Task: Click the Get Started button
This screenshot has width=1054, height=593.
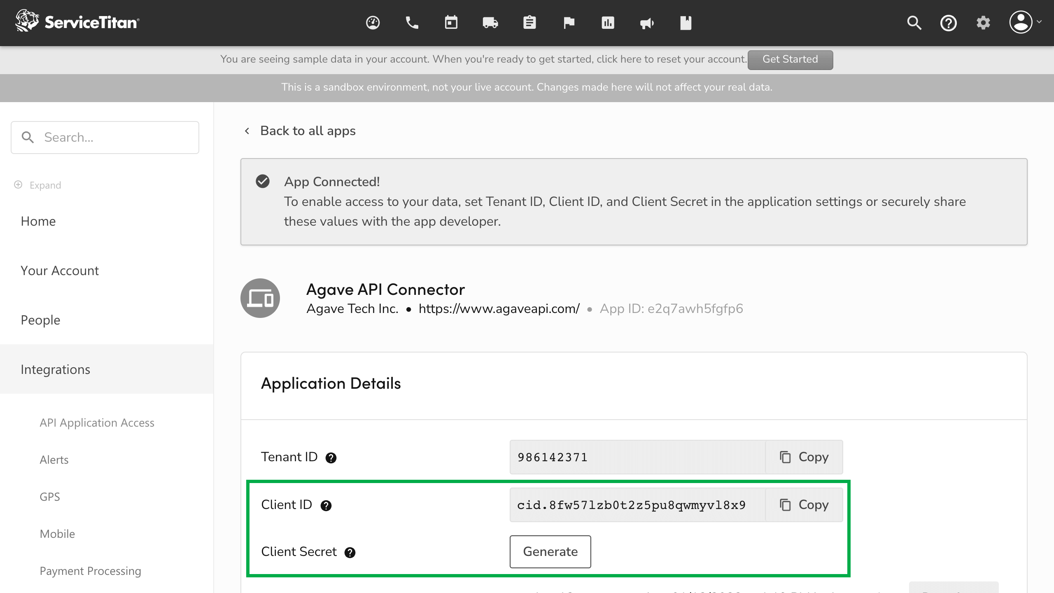Action: click(x=790, y=60)
